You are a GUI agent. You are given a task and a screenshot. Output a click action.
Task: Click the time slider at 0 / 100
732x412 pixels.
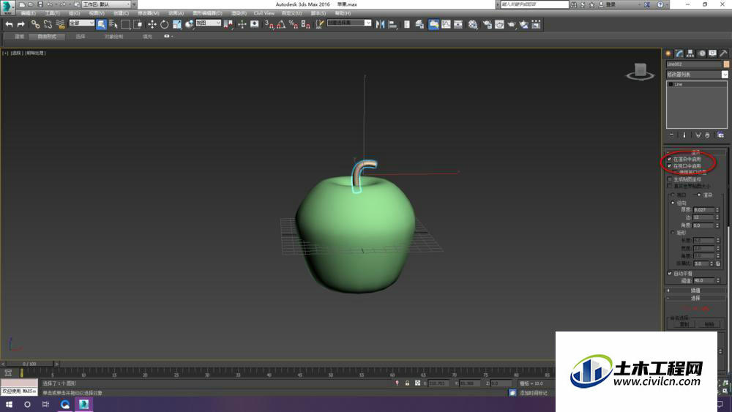29,364
